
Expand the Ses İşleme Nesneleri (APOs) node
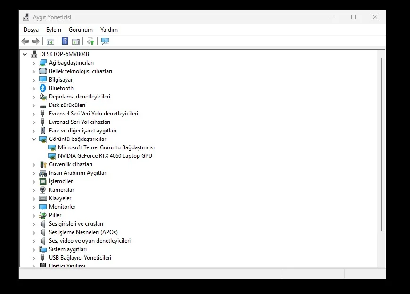point(34,233)
